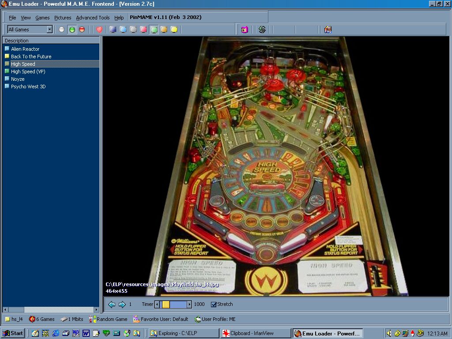
Task: Click User Profile: ME status entry
Action: click(215, 319)
